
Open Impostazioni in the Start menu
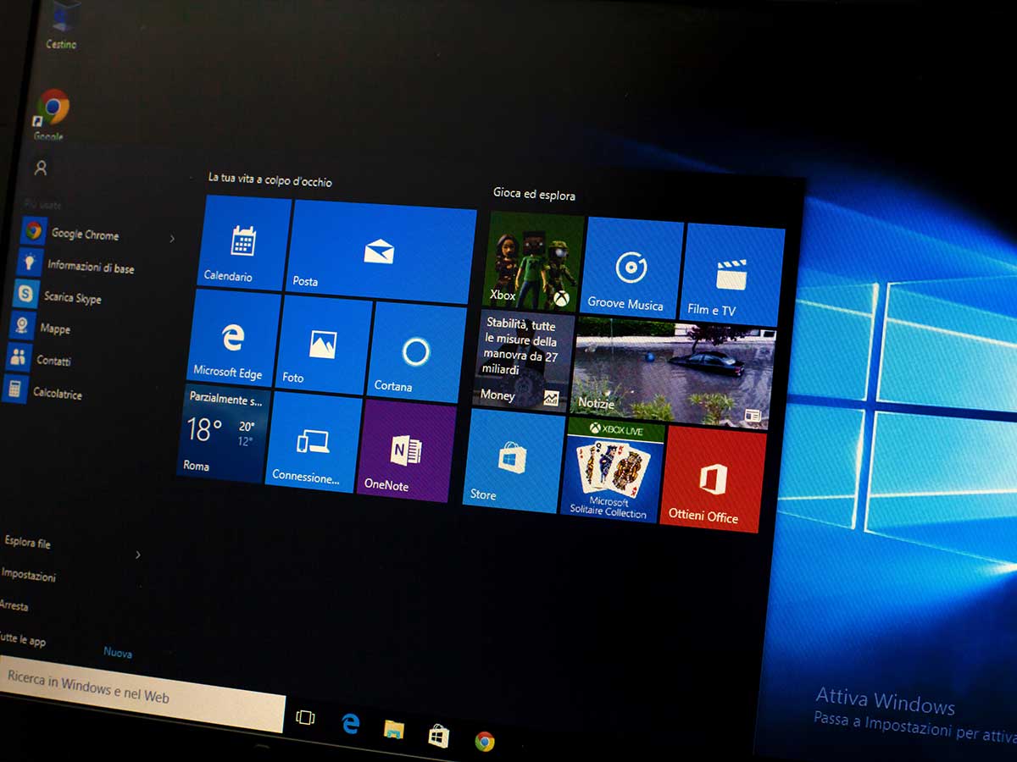point(28,575)
